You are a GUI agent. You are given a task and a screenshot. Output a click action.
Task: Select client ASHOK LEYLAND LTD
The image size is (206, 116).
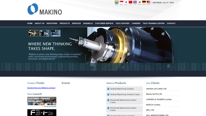tap(156, 89)
